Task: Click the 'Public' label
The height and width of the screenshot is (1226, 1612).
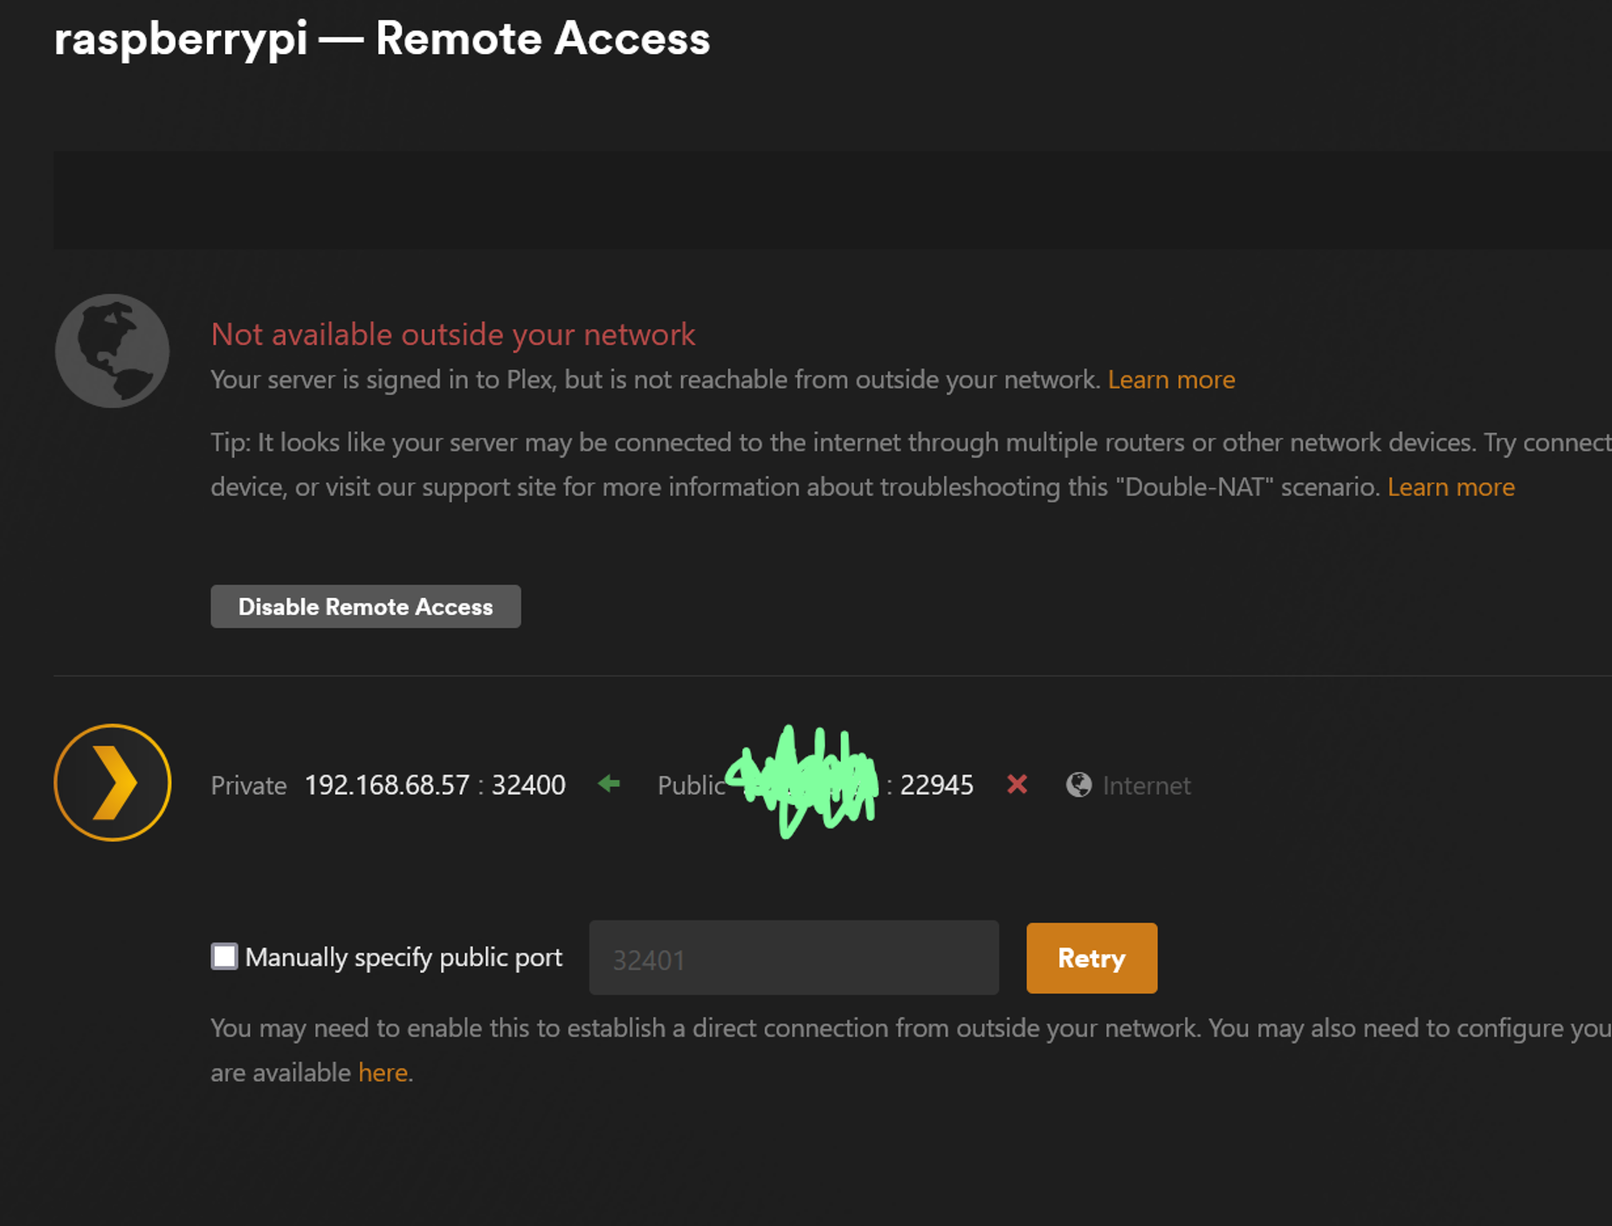Action: (x=691, y=785)
